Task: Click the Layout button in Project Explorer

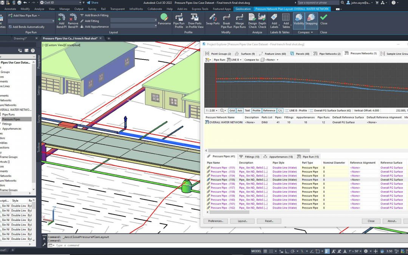Action: (243, 221)
